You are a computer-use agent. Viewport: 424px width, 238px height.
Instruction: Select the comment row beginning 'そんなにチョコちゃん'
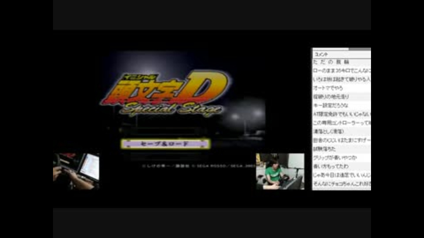click(x=341, y=184)
